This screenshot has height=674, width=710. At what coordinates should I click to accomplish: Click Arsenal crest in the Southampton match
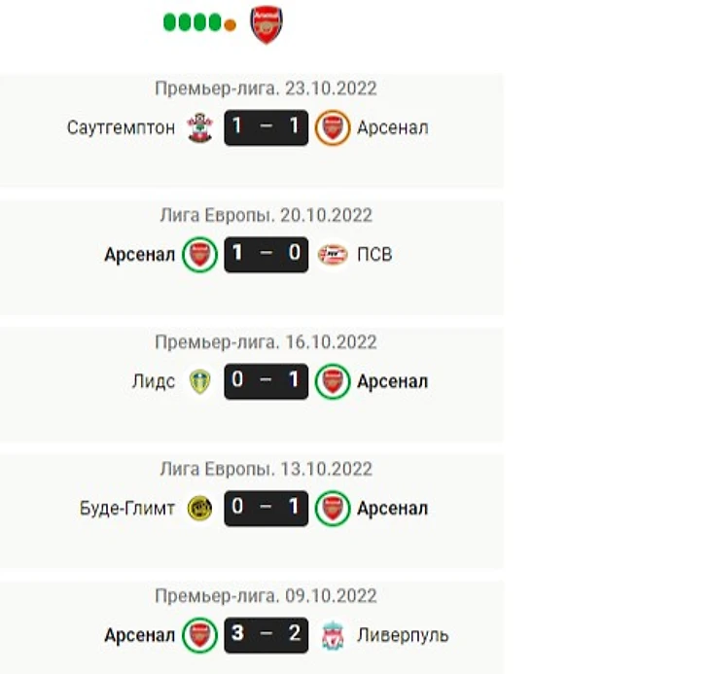[333, 127]
